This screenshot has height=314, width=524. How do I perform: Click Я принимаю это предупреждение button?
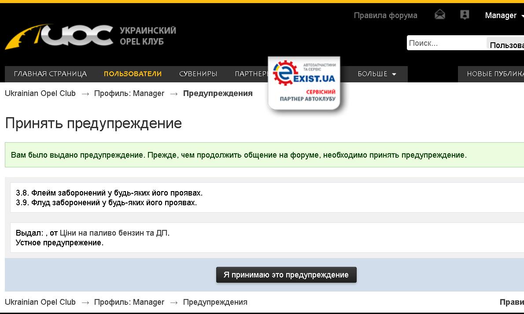(286, 275)
